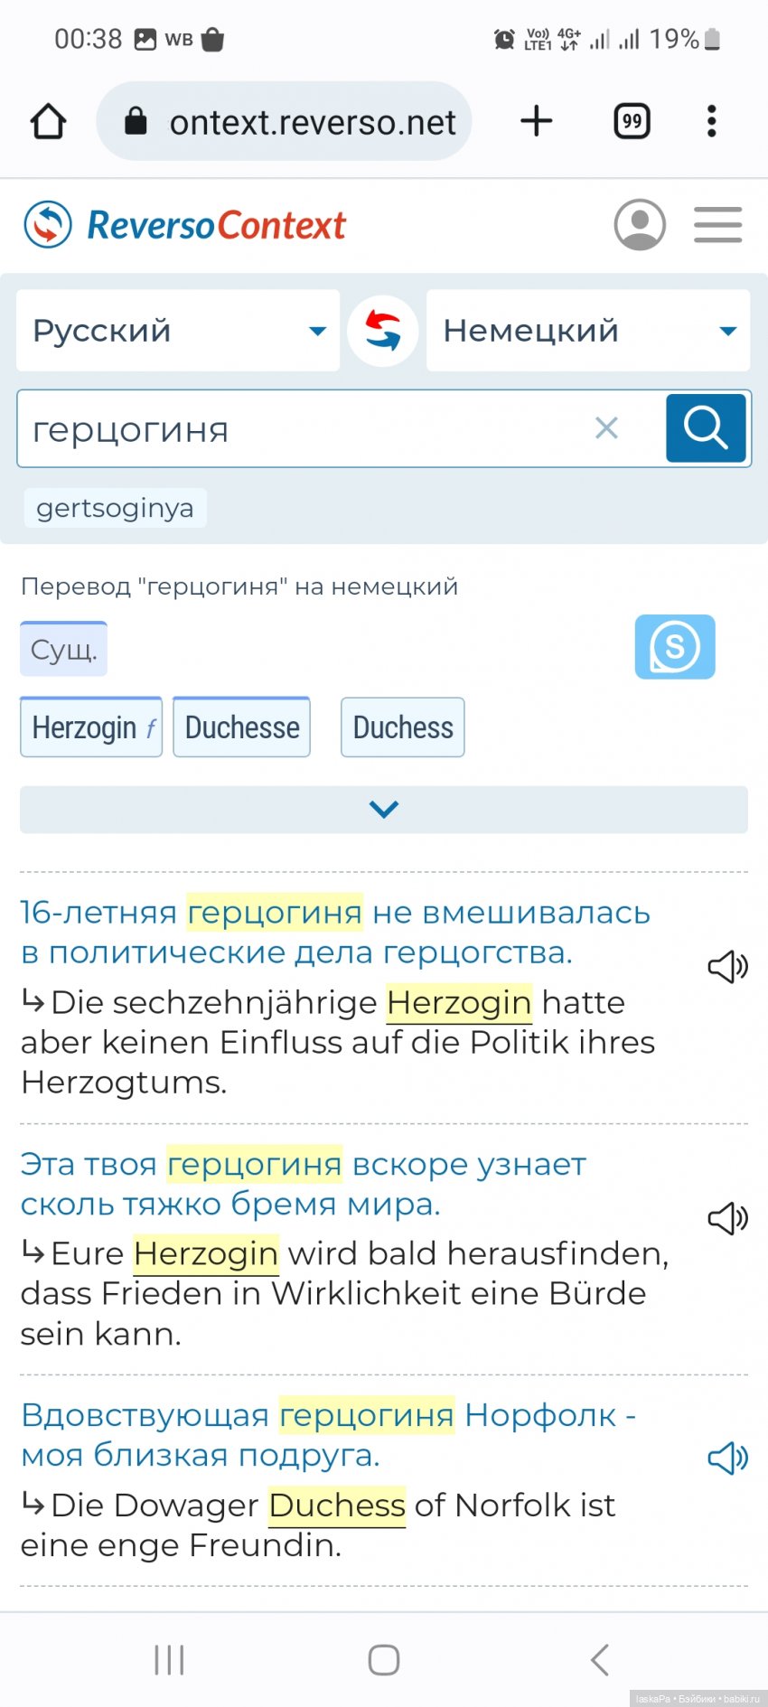Open the tab switcher showing 99

[632, 121]
